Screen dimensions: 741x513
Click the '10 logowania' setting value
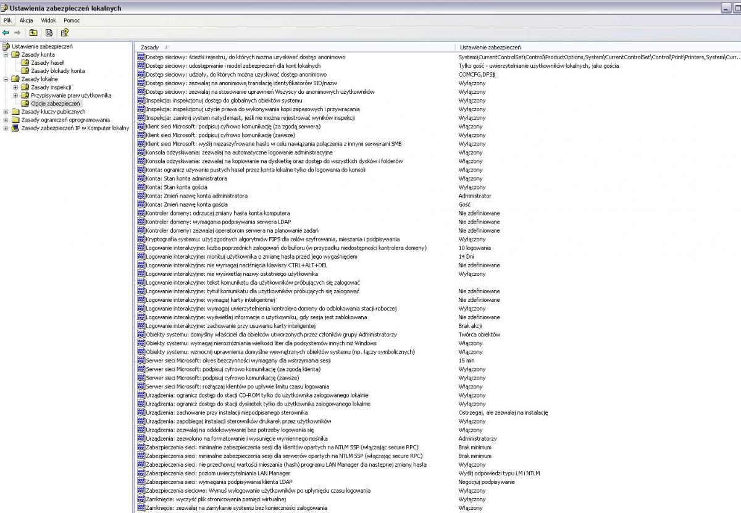pos(475,248)
